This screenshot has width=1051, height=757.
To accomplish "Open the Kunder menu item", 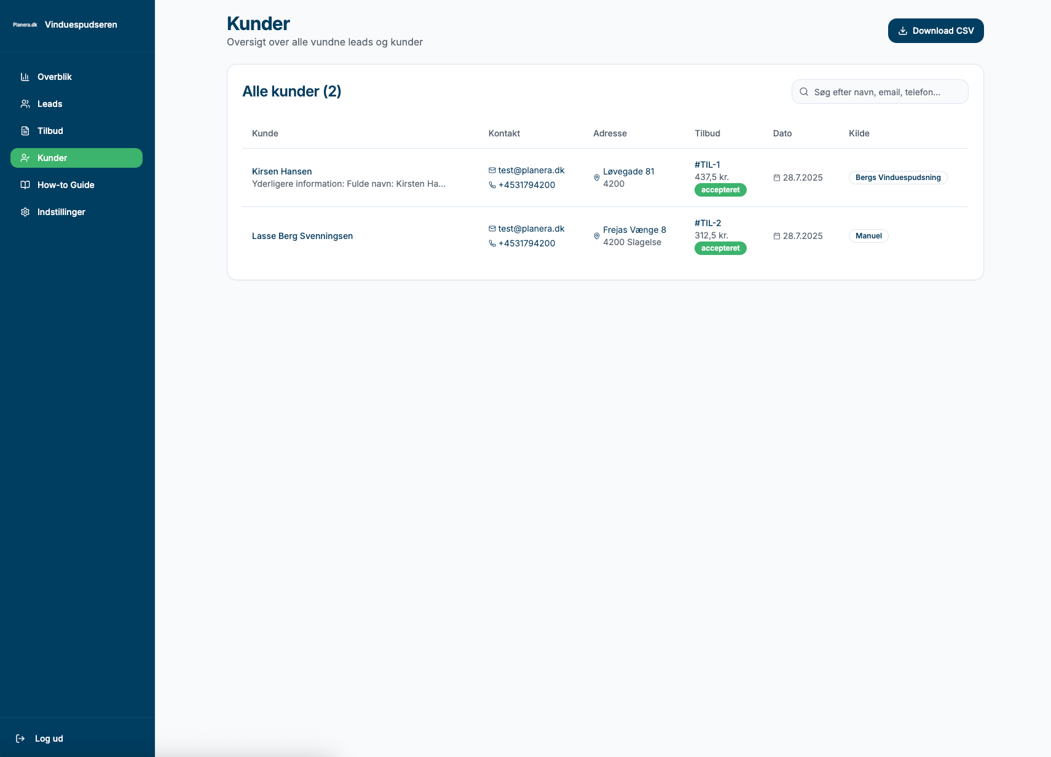I will point(76,158).
